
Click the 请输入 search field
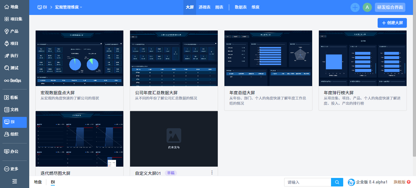[x=308, y=182]
